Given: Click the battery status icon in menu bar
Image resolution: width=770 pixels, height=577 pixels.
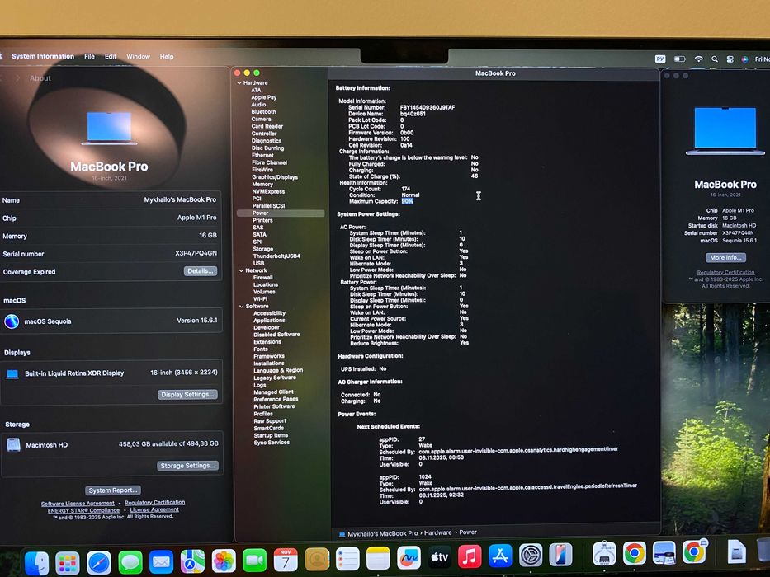Looking at the screenshot, I should pyautogui.click(x=680, y=59).
